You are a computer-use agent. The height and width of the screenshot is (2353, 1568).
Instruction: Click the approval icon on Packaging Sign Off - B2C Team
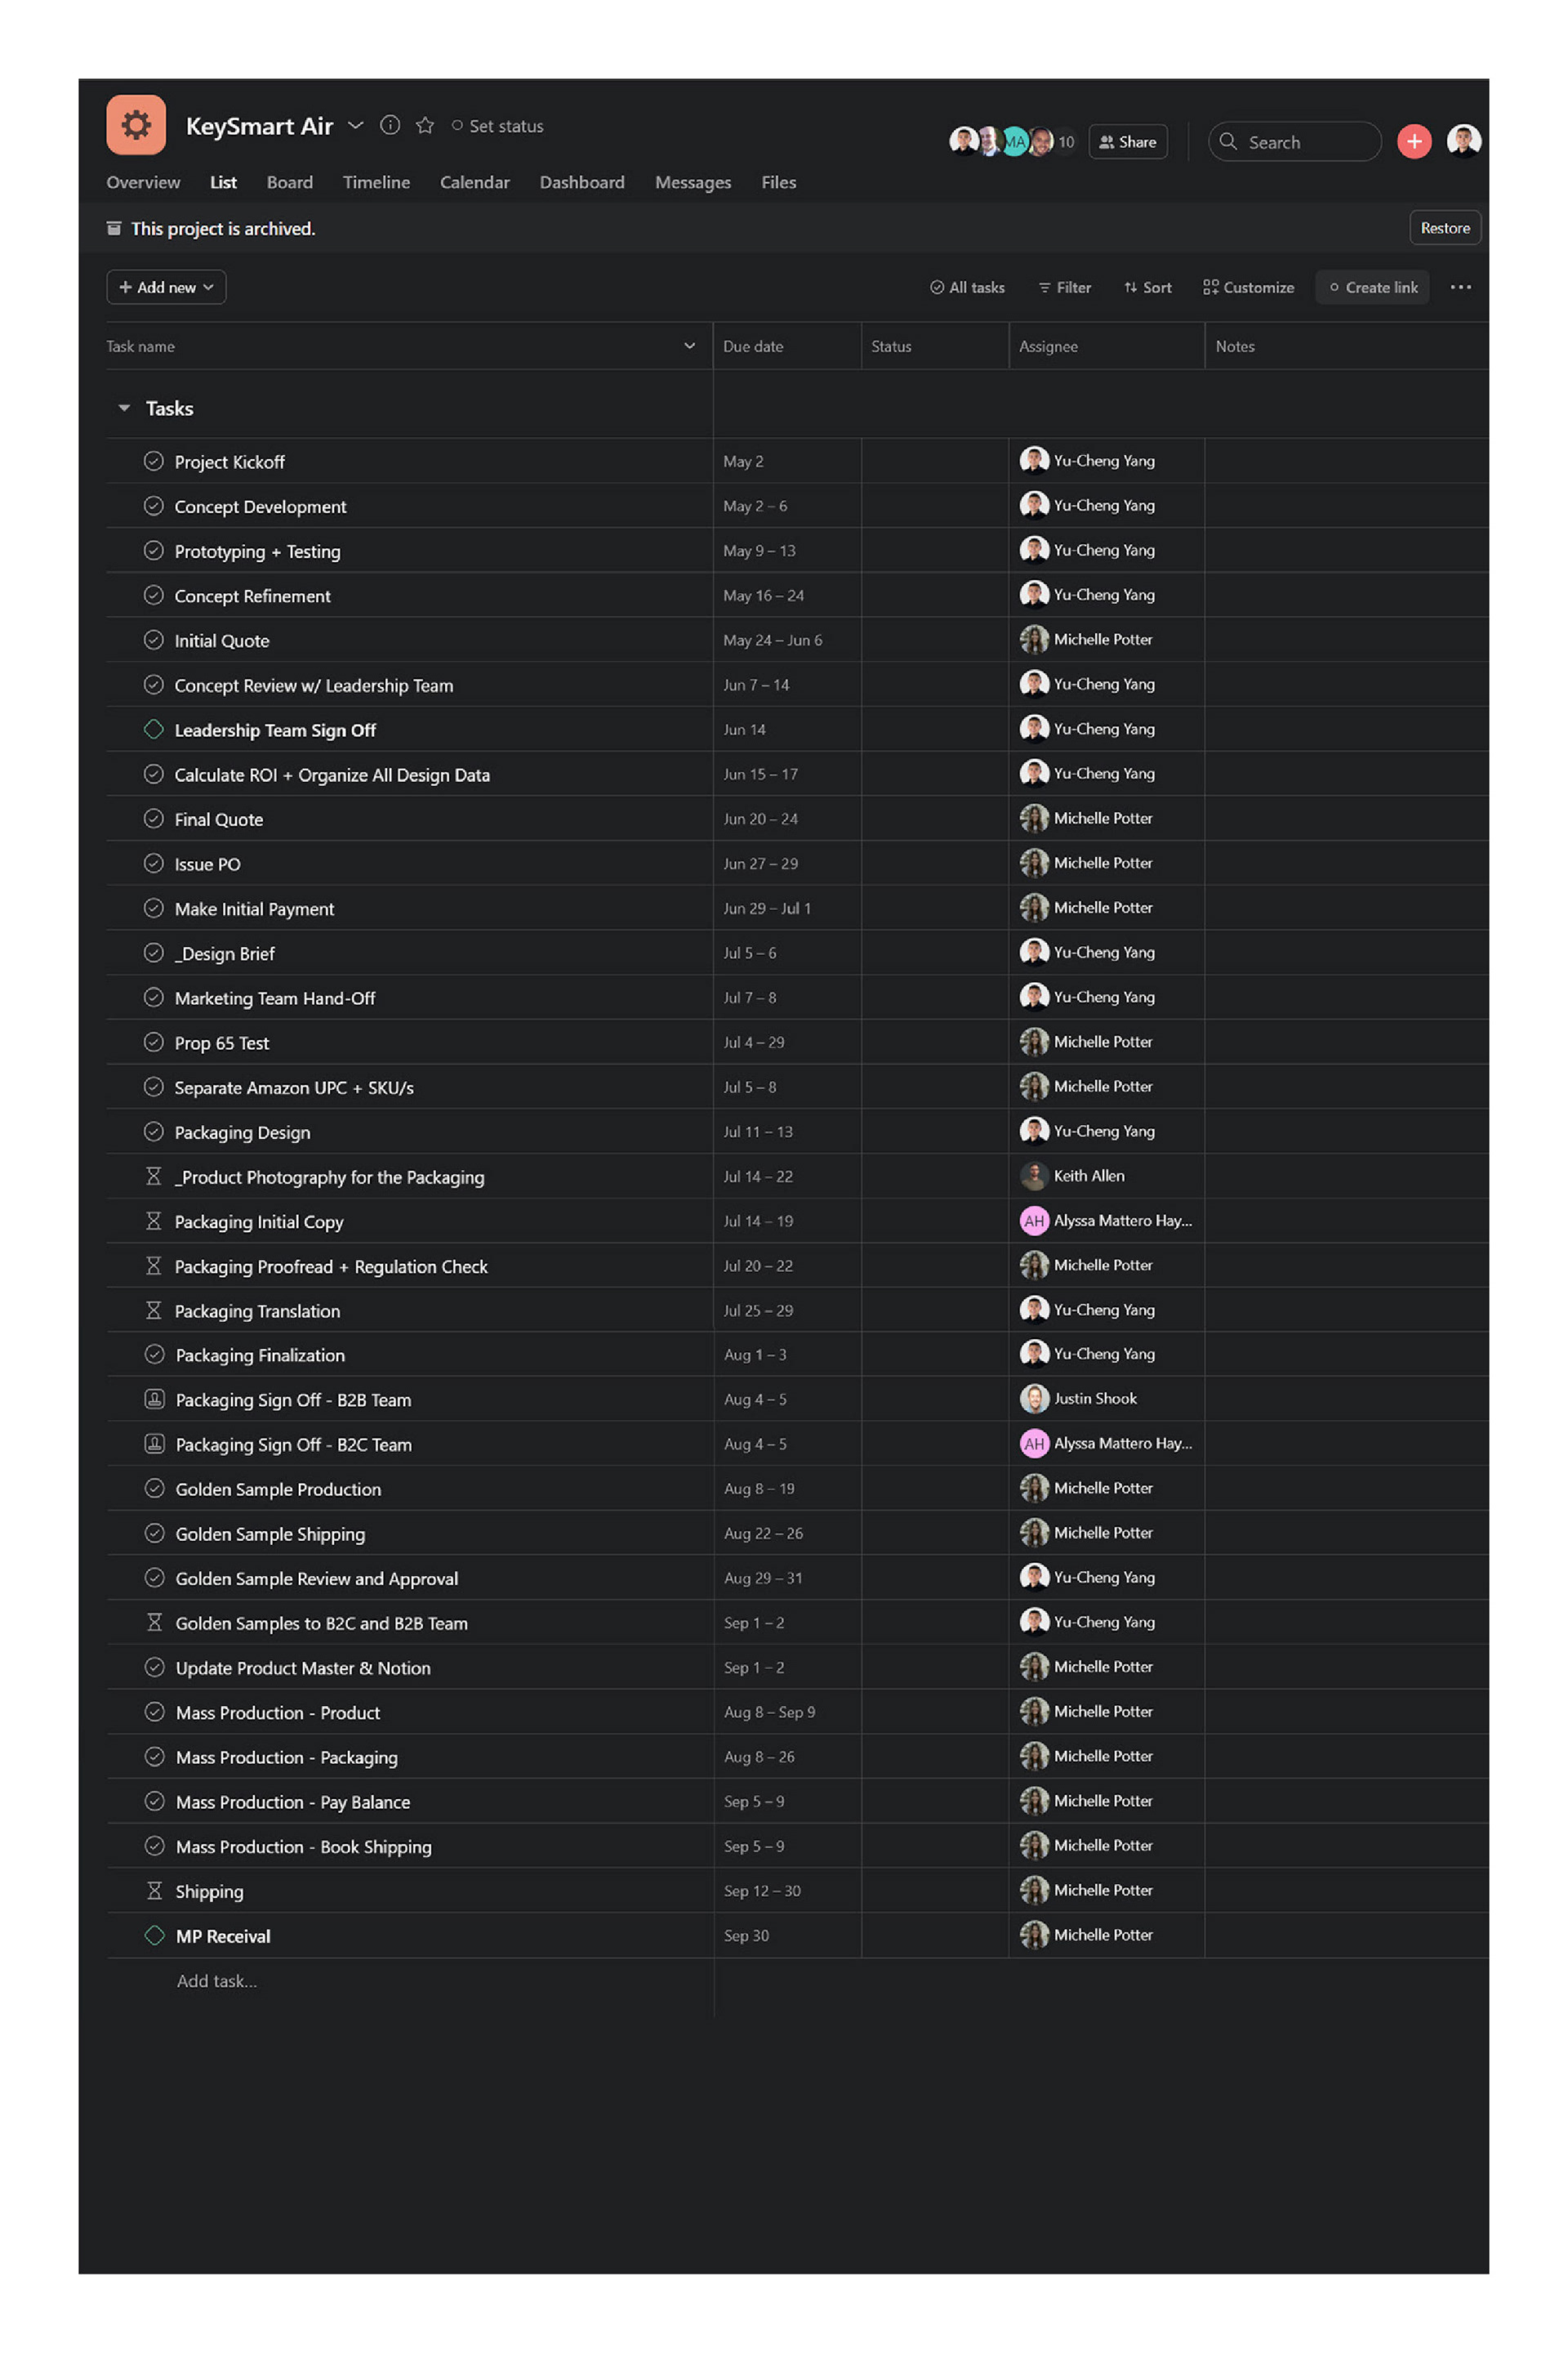(154, 1444)
